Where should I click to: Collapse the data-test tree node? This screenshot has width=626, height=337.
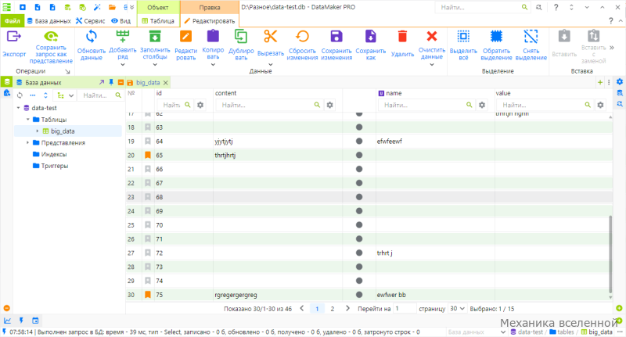18,108
